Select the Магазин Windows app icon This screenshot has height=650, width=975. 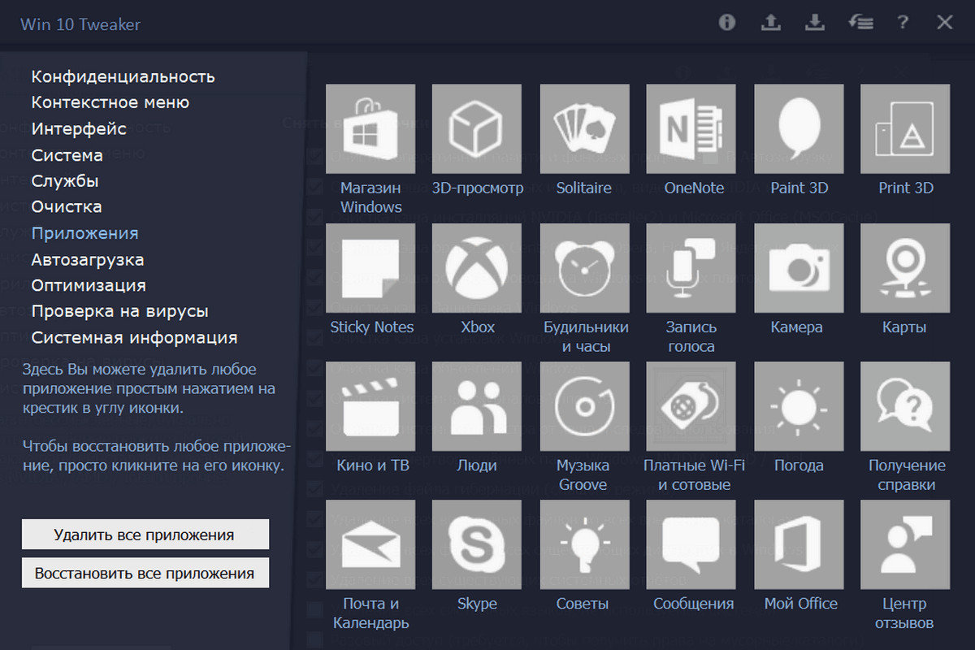[x=370, y=129]
